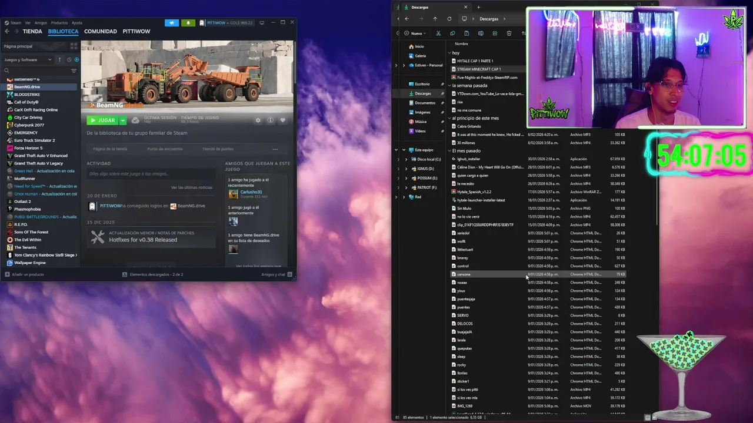Screen dimensions: 753x423
Task: Open the dropdown arrow next to JUGAR
Action: pyautogui.click(x=123, y=120)
